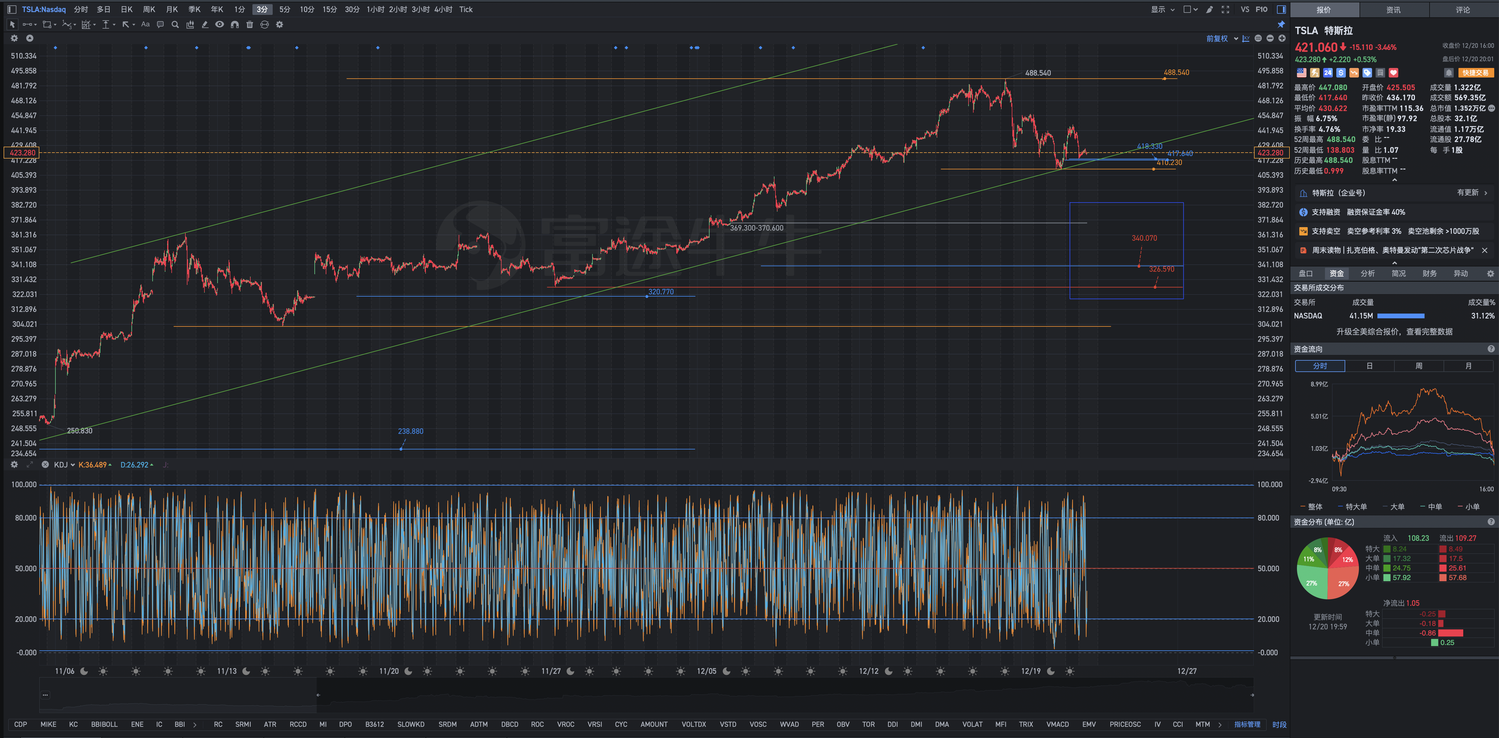Switch to 1小时 timeframe
The height and width of the screenshot is (738, 1499).
coord(375,9)
